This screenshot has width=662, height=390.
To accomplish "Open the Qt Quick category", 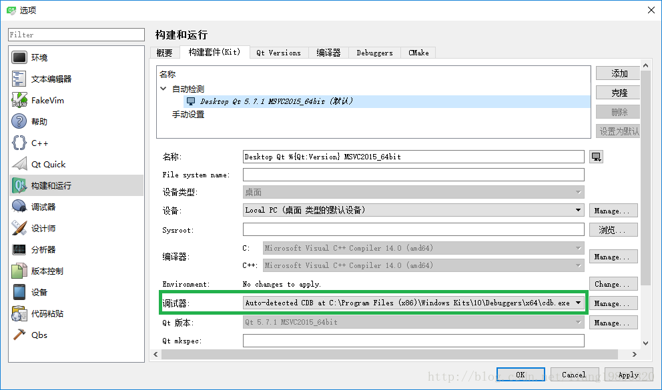I will (x=76, y=165).
